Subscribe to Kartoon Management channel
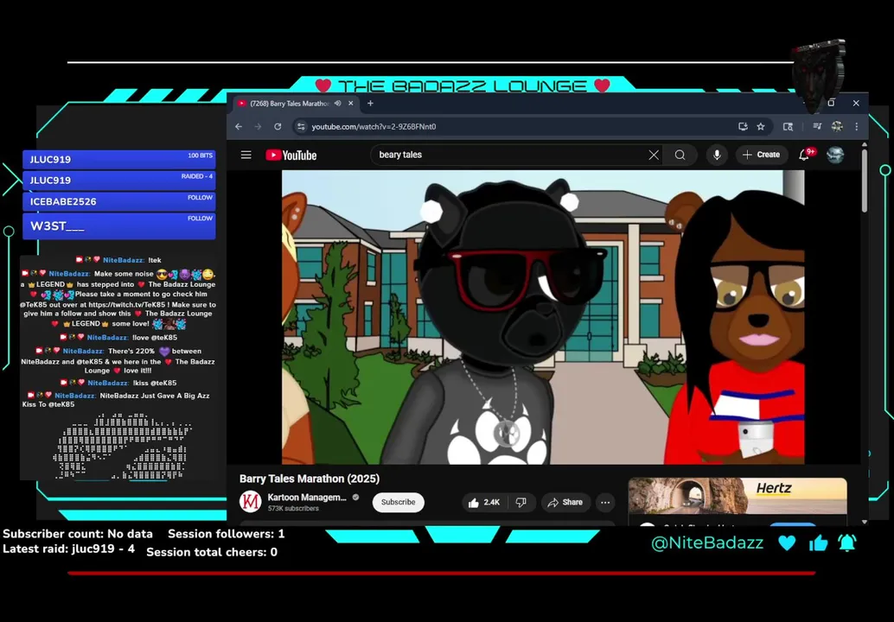Viewport: 894px width, 622px height. click(398, 502)
